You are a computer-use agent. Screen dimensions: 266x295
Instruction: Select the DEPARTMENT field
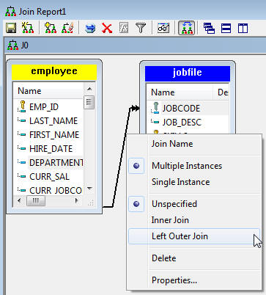pyautogui.click(x=56, y=162)
